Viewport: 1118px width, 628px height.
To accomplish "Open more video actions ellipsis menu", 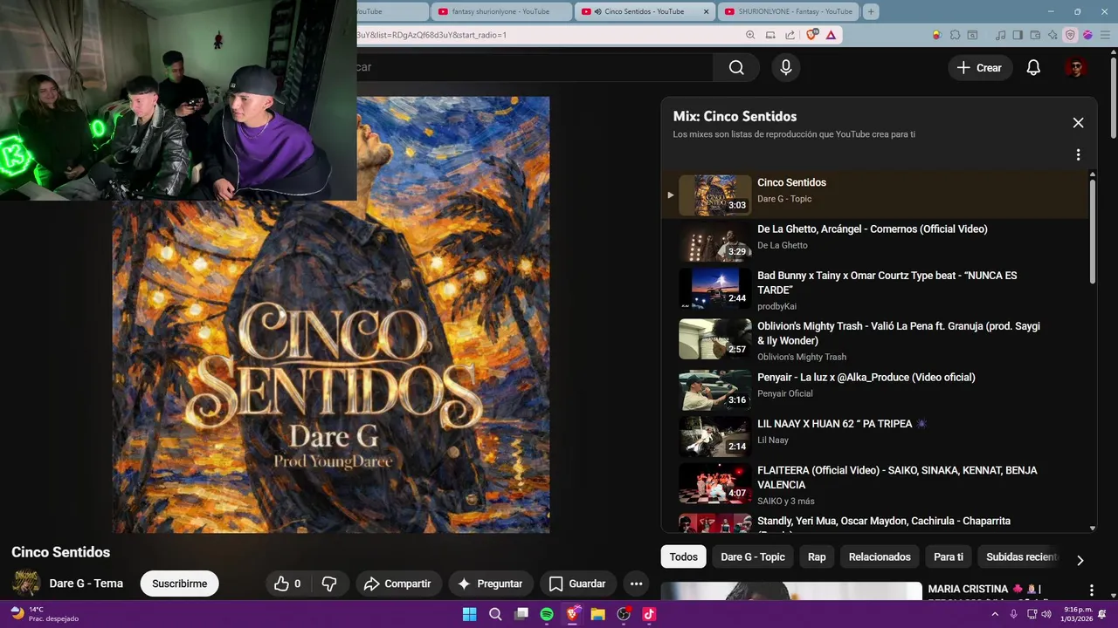I will [636, 584].
